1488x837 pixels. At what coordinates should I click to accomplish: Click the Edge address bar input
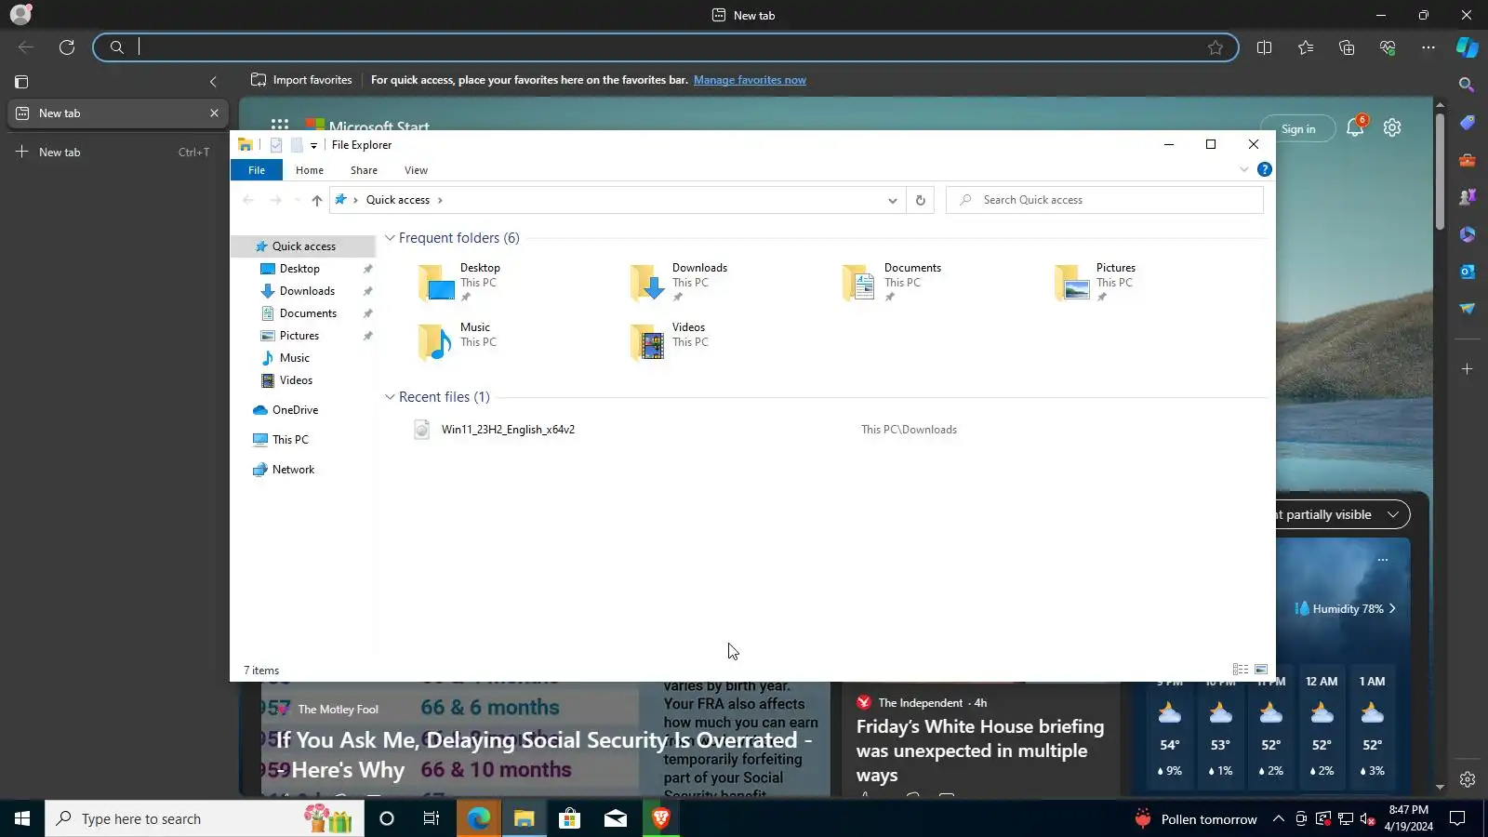[x=665, y=47]
